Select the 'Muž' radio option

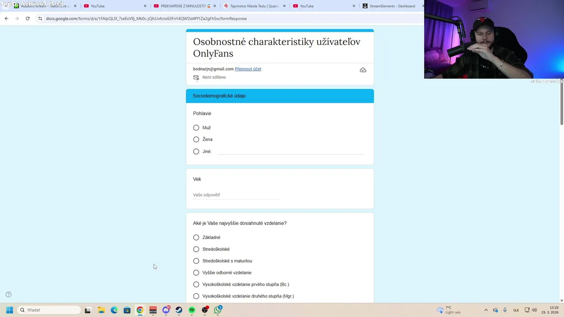tap(196, 128)
